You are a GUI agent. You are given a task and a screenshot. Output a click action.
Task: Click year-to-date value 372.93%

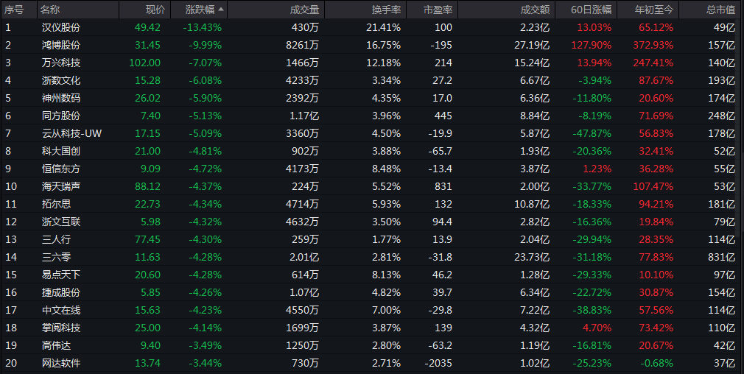pyautogui.click(x=653, y=45)
